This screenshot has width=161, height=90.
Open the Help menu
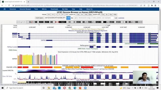pos(80,9)
